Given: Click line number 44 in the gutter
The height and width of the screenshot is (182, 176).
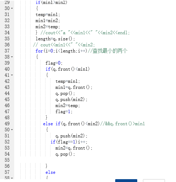Looking at the screenshot, I should [7, 93].
